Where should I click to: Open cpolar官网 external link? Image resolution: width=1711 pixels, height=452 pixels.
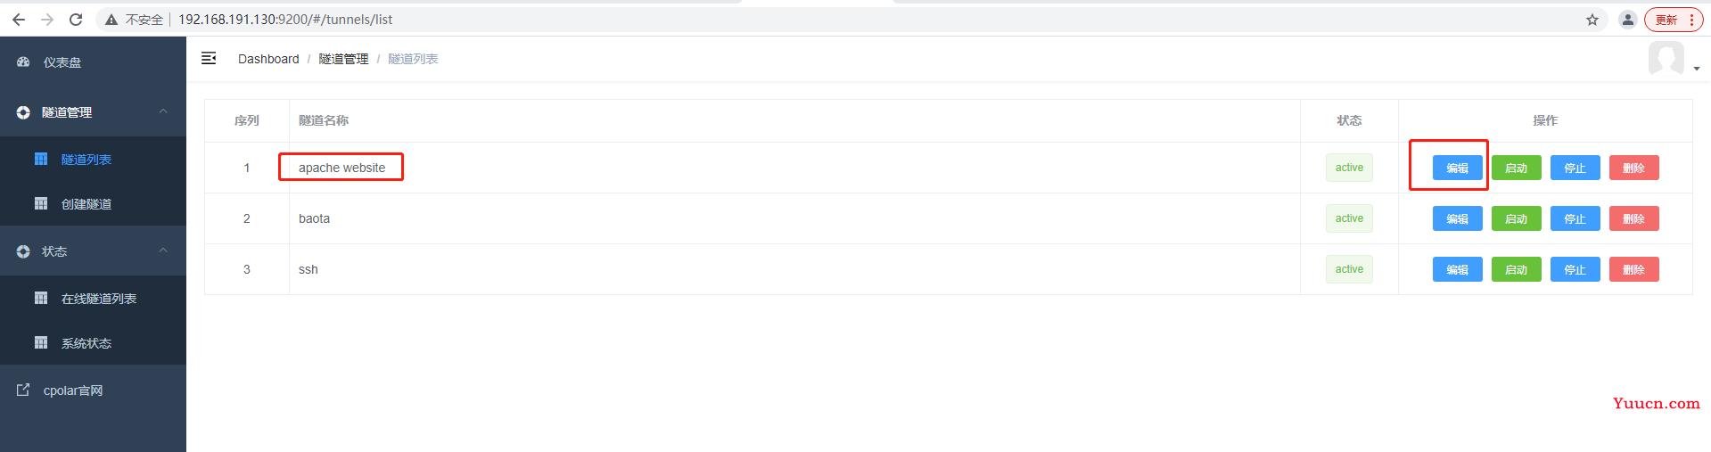pyautogui.click(x=93, y=390)
